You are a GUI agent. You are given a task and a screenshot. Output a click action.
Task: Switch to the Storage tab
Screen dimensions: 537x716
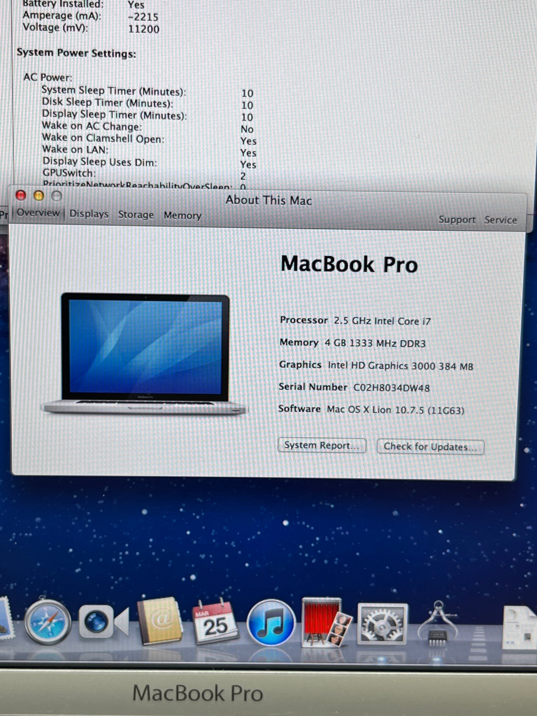pyautogui.click(x=136, y=215)
